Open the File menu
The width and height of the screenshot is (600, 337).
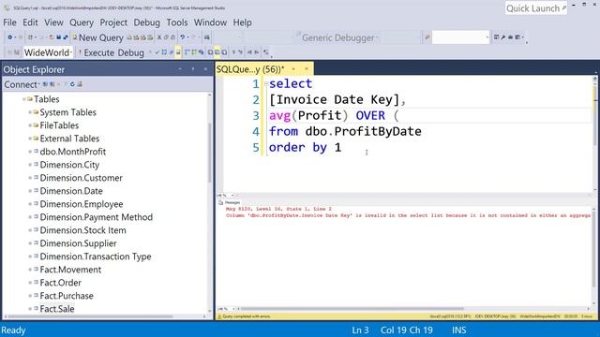tap(9, 22)
